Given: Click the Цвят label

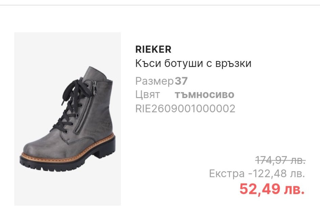Looking at the screenshot, I should coord(147,95).
